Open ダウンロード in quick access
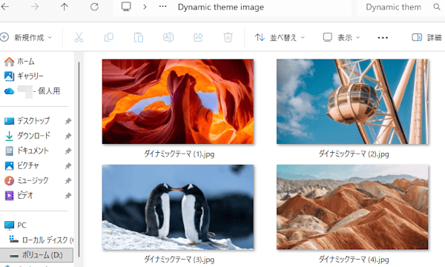 (x=28, y=136)
